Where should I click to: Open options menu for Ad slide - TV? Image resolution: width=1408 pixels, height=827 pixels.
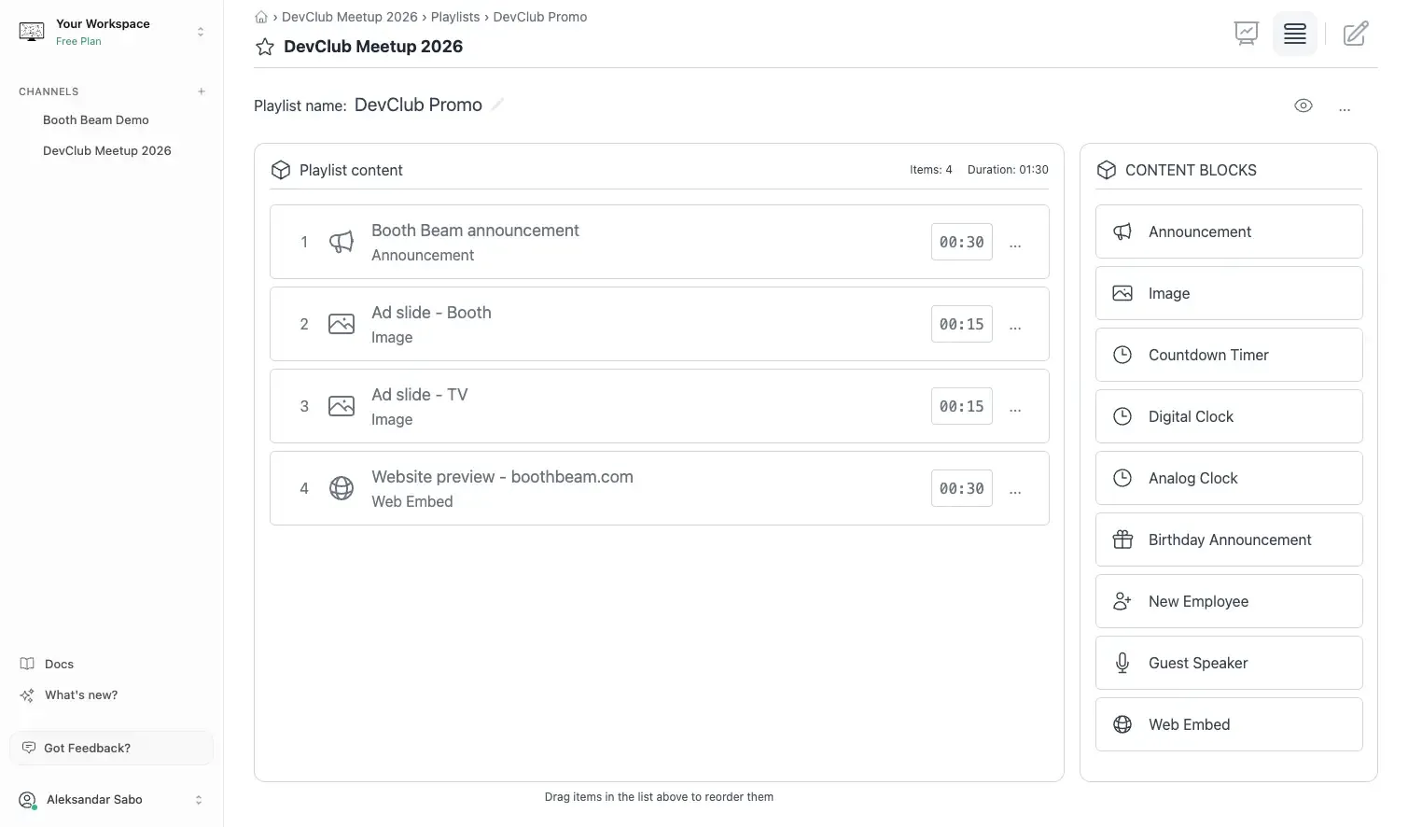pos(1015,407)
